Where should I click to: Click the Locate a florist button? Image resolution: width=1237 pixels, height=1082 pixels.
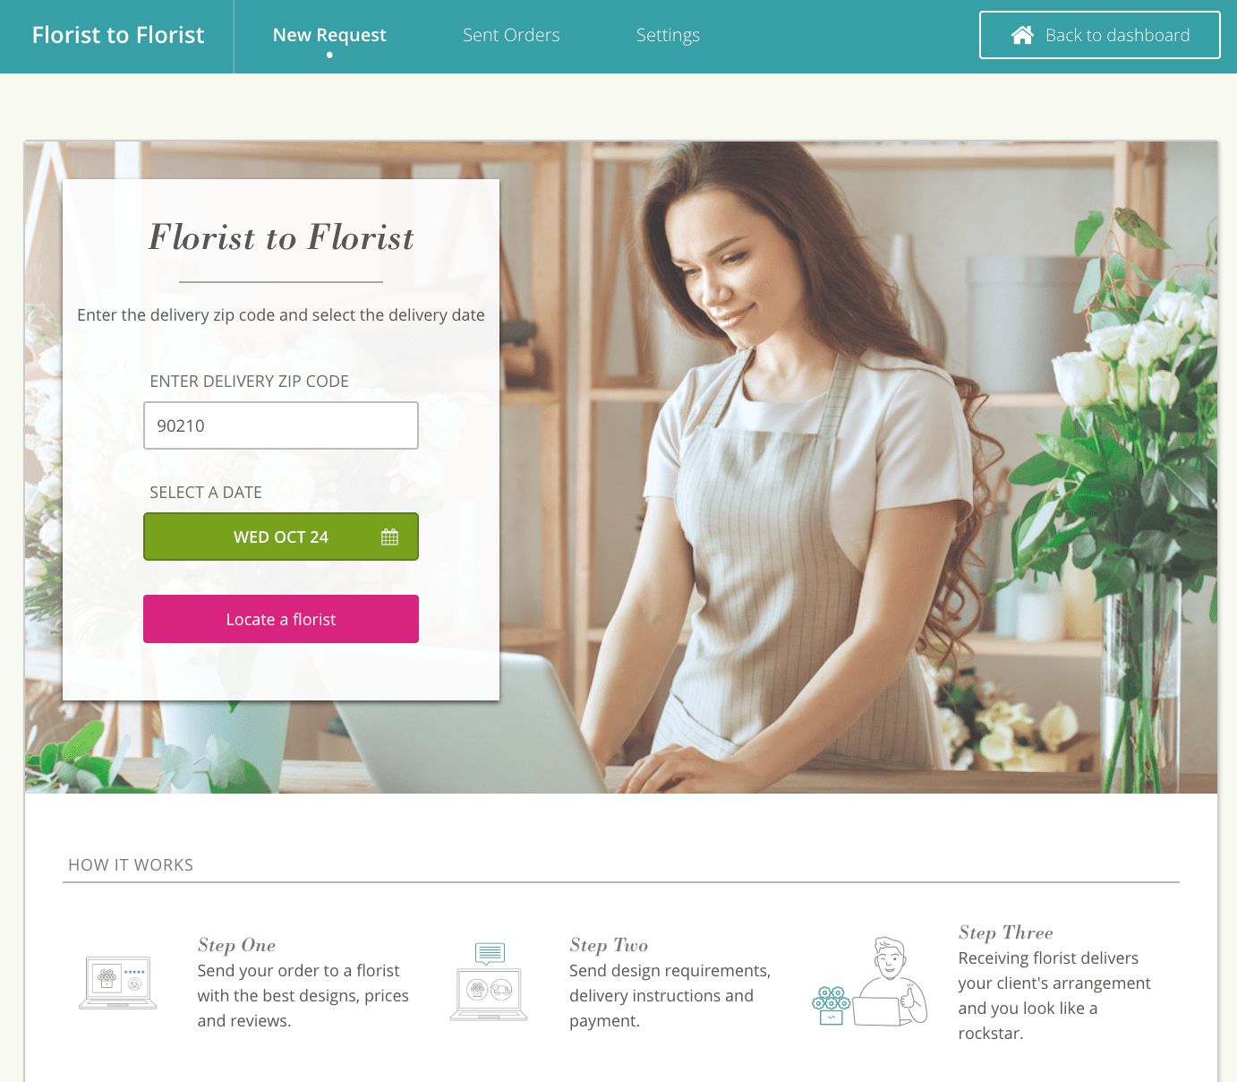(x=281, y=619)
